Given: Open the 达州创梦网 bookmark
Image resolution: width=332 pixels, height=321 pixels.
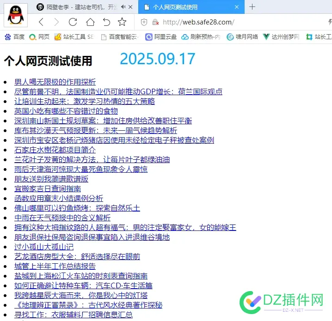Looking at the screenshot, I should tap(281, 37).
